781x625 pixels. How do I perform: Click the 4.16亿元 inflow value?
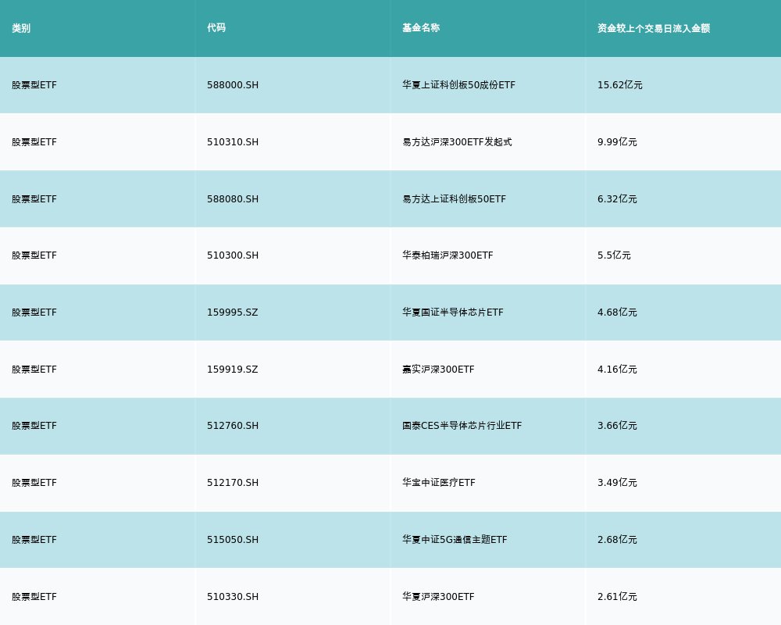pyautogui.click(x=617, y=370)
